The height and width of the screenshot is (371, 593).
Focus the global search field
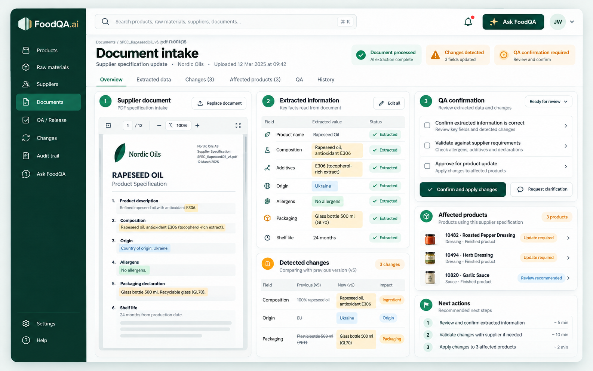[x=225, y=22]
